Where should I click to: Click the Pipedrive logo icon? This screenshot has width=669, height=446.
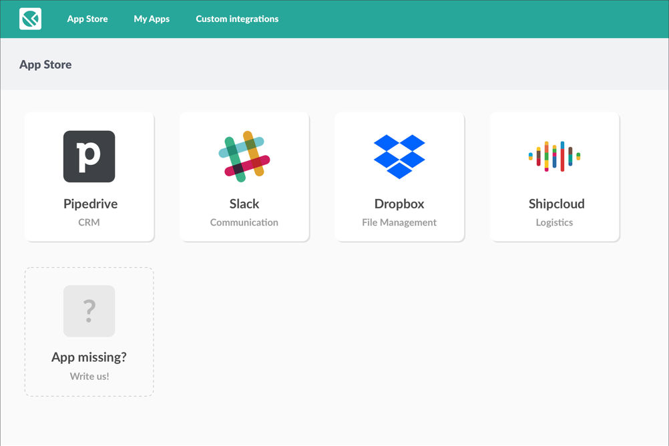click(x=89, y=156)
